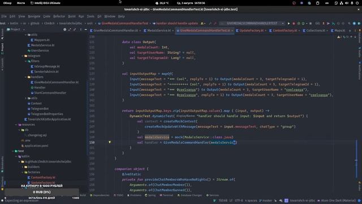Click the volume icon in system tray

[347, 3]
